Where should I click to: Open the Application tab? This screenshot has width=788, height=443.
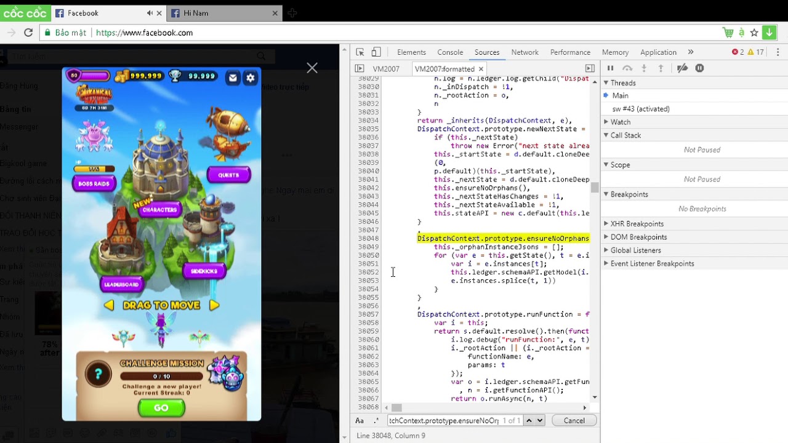658,52
